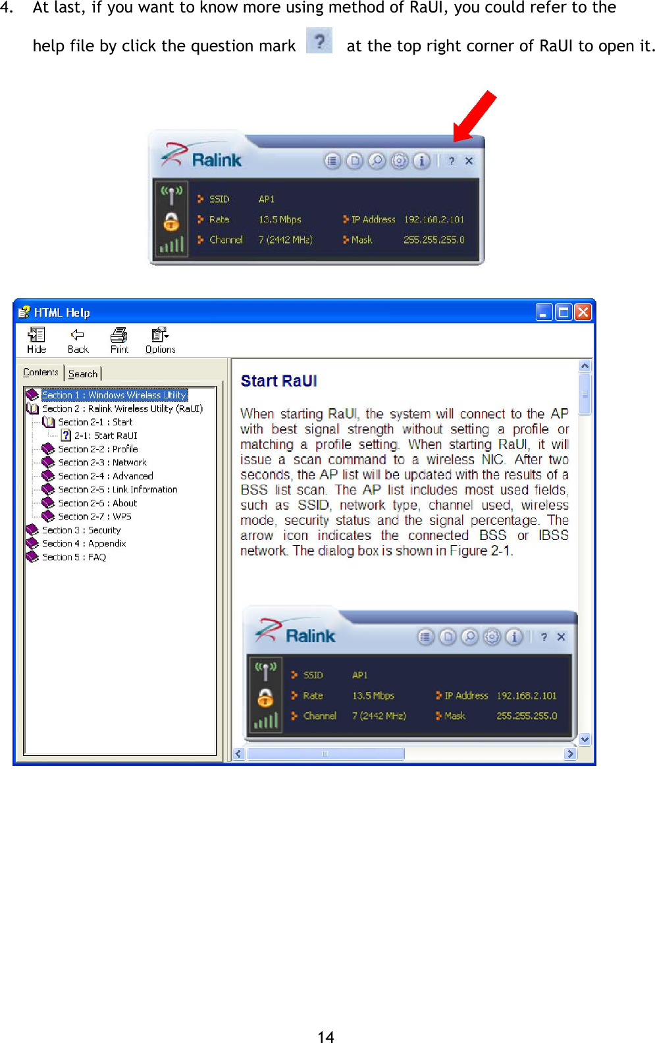Click the SSID value AP1 in top RaUI
This screenshot has height=1043, width=655.
[x=267, y=199]
